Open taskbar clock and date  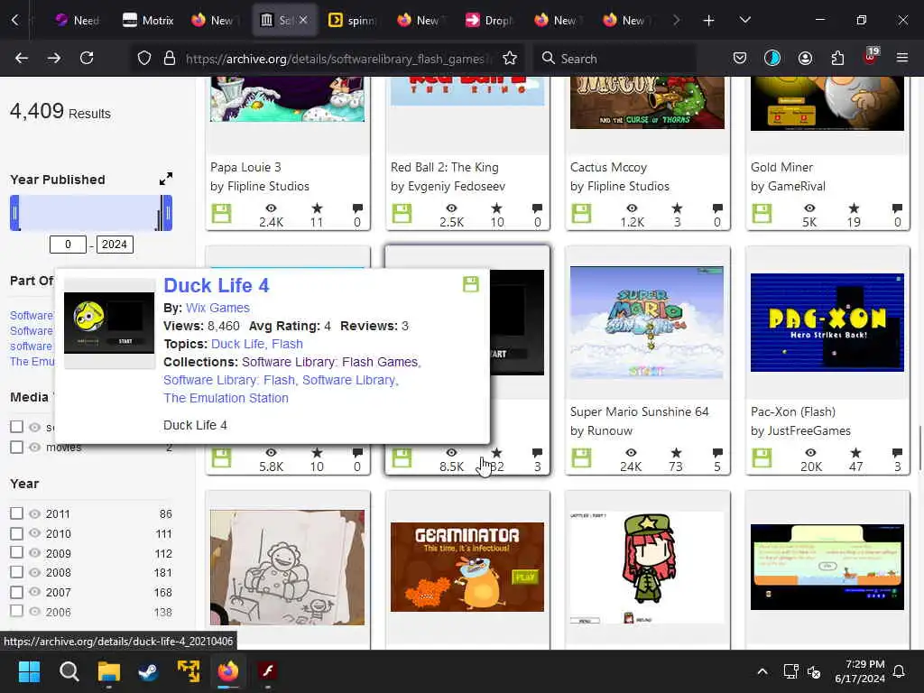point(860,671)
